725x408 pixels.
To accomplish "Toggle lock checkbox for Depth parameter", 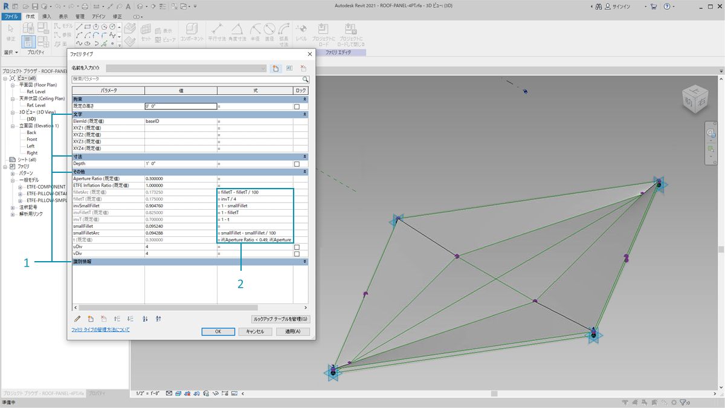I will [x=297, y=164].
